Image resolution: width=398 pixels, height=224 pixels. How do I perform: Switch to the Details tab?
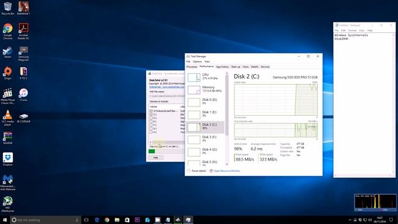[x=254, y=67]
